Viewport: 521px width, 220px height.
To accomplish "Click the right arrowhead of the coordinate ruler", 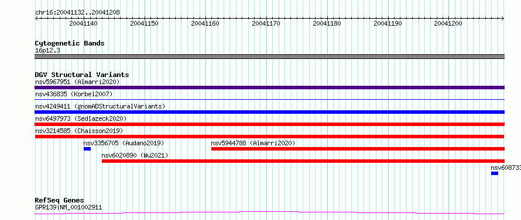I will click(x=502, y=18).
